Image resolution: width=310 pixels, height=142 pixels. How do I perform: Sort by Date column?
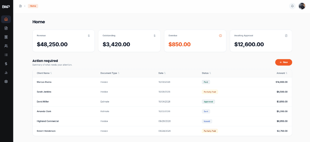162,73
